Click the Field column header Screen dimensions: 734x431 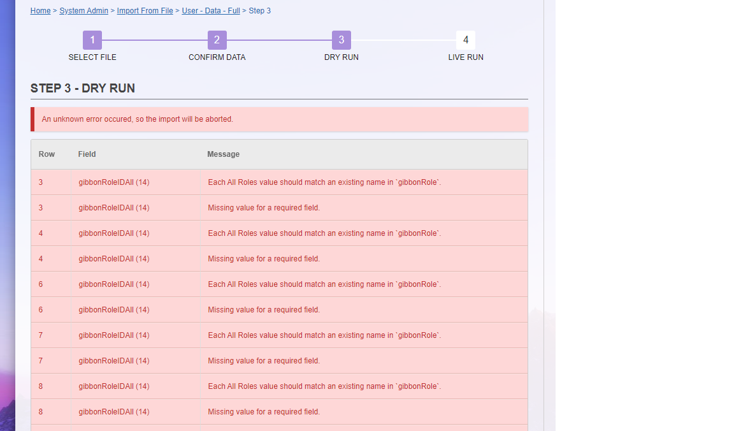87,154
